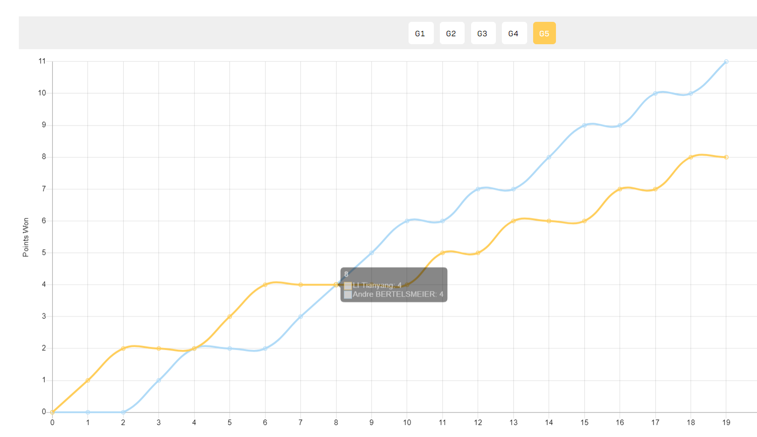
Task: Click the yellow point at rally 6
Action: [265, 285]
